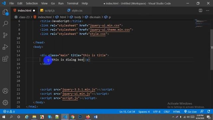This screenshot has height=120, width=213.
Task: Open Cortana circle on taskbar
Action: point(19,117)
